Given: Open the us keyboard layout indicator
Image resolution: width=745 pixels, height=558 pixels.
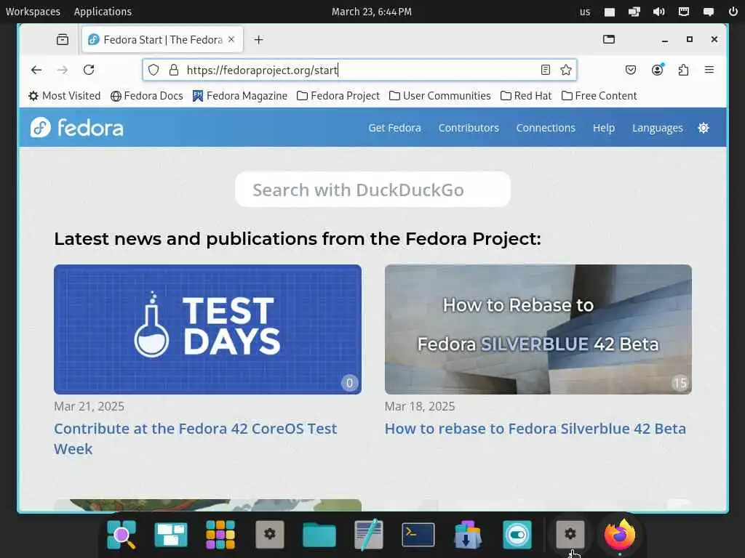Looking at the screenshot, I should pyautogui.click(x=585, y=12).
